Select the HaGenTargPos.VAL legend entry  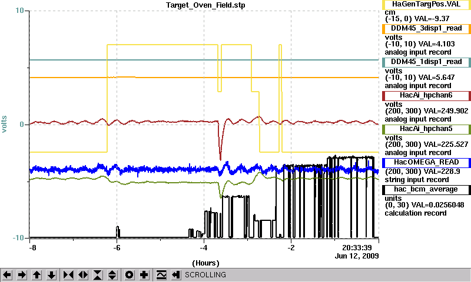point(426,5)
